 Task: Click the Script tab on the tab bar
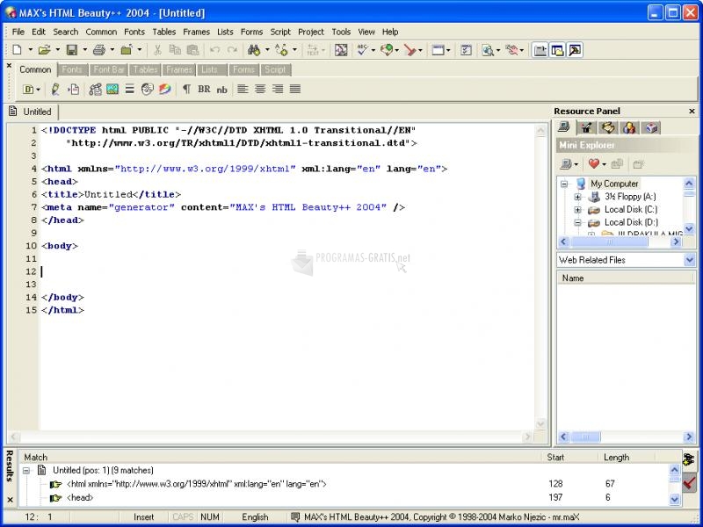pyautogui.click(x=275, y=69)
